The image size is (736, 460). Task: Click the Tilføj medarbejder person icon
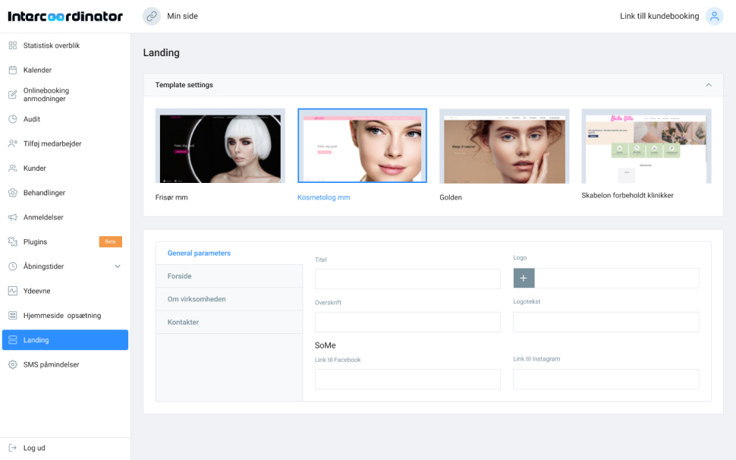13,143
